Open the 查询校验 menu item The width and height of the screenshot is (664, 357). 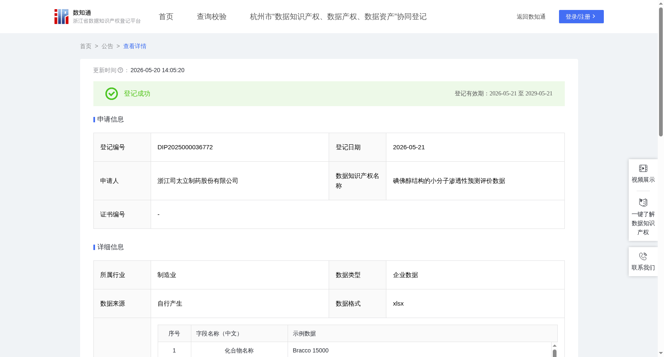tap(212, 17)
